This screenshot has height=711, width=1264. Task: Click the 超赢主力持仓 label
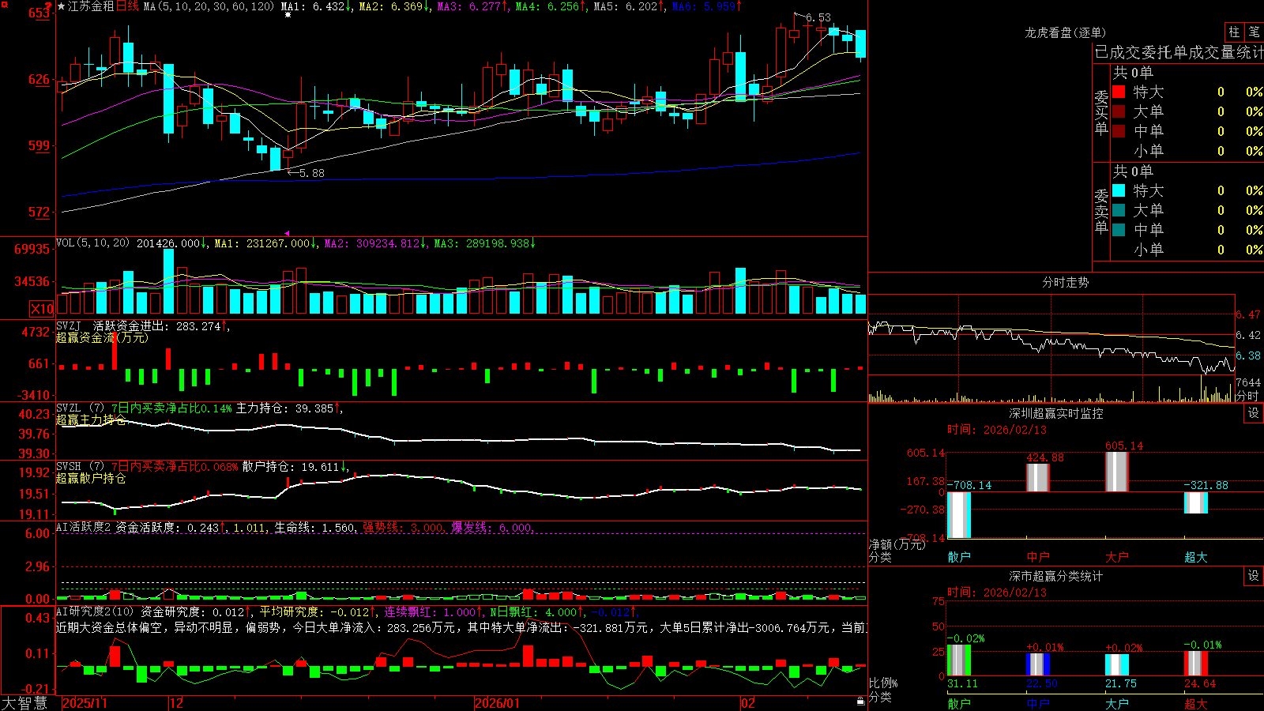(x=91, y=419)
